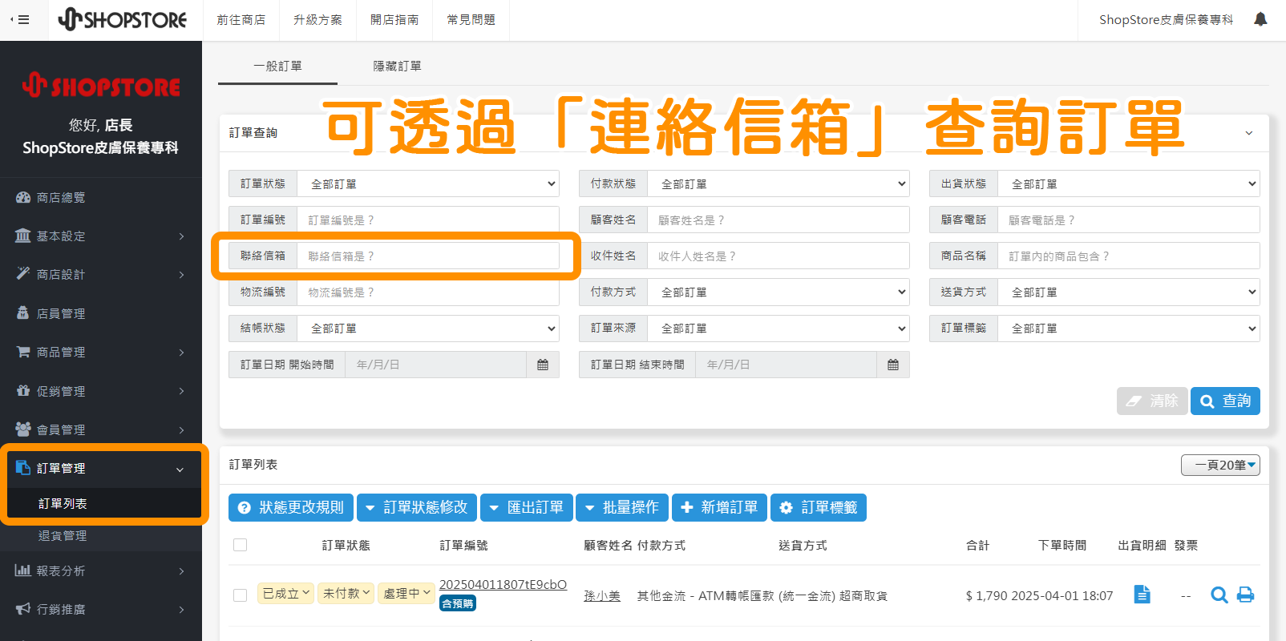Open 訂單狀態 filter dropdown
The image size is (1286, 641).
click(428, 183)
